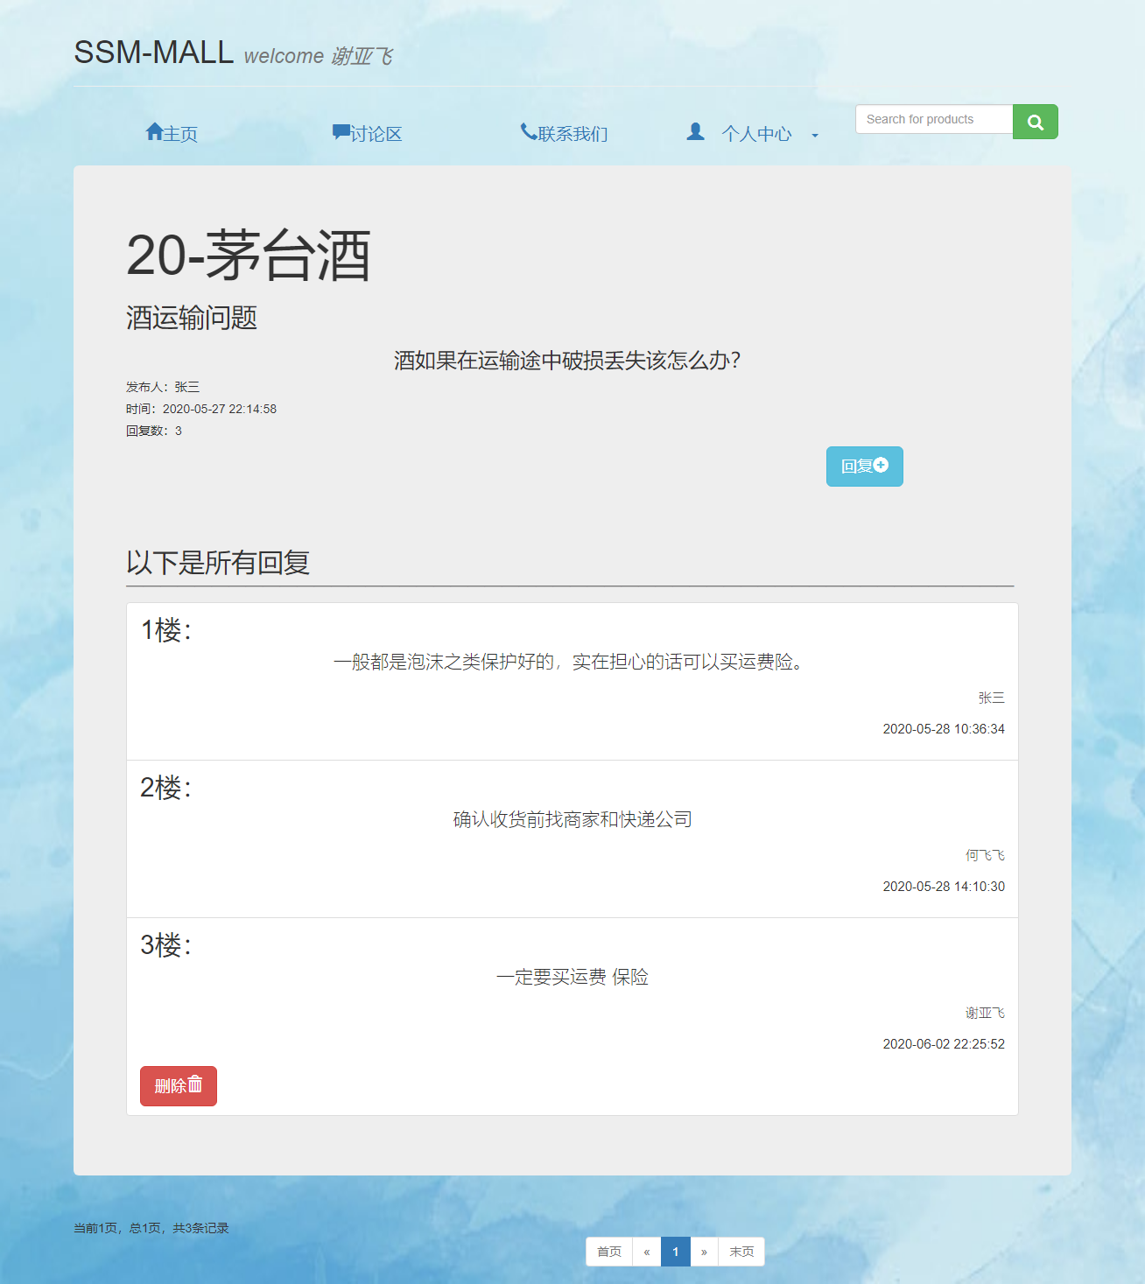Image resolution: width=1145 pixels, height=1284 pixels.
Task: Click 末页 to jump to last page
Action: point(741,1252)
